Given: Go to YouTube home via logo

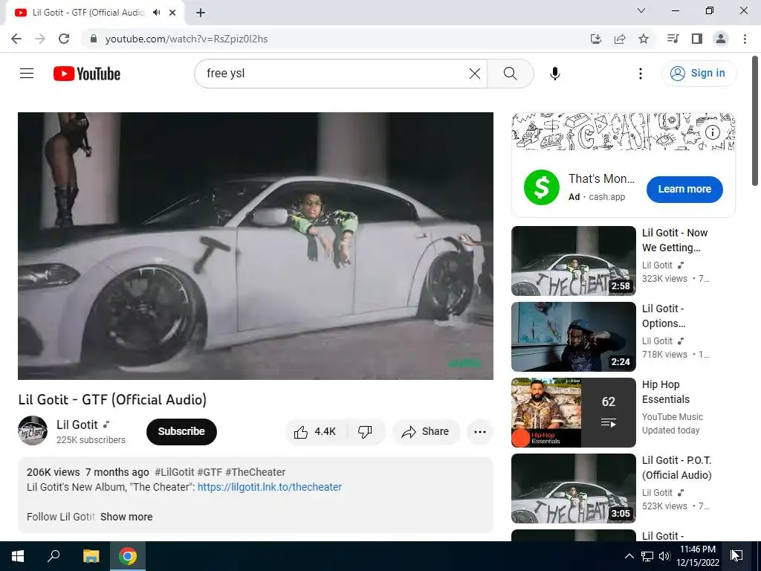Looking at the screenshot, I should (x=87, y=74).
